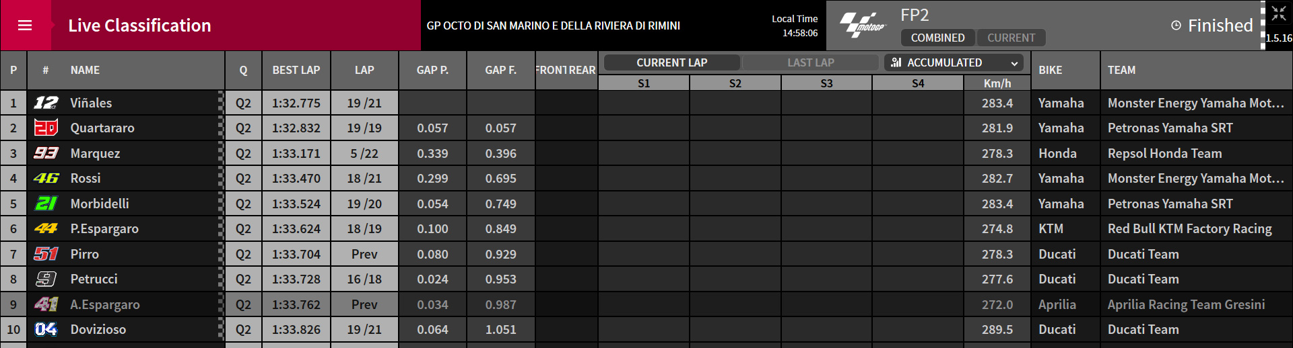The image size is (1293, 348).
Task: Click the S4 sector column header
Action: [x=918, y=83]
